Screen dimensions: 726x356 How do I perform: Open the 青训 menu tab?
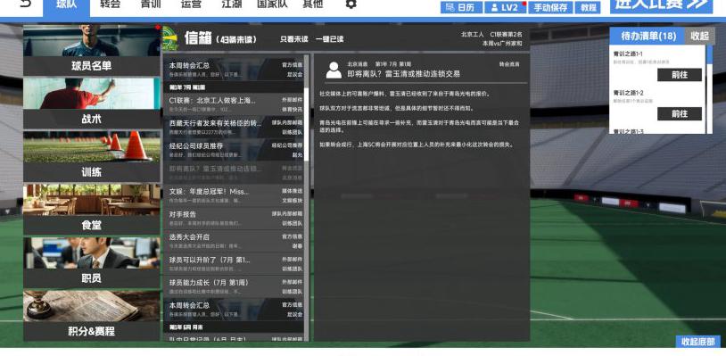pos(151,4)
